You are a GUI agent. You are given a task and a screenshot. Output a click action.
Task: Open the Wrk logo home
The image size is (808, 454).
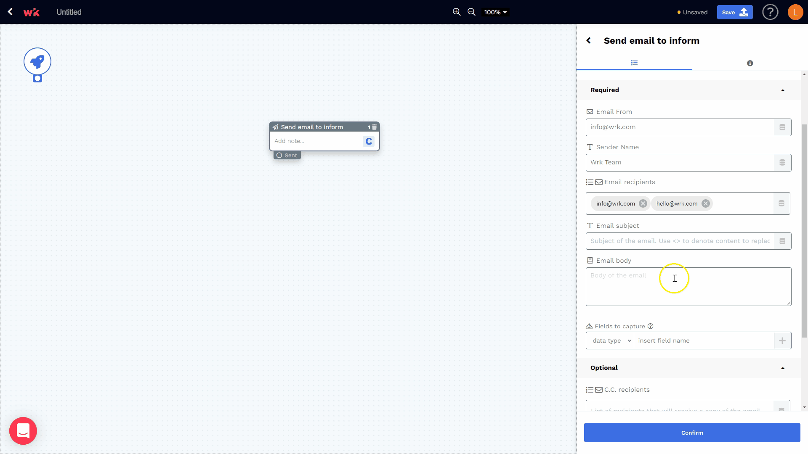[x=32, y=12]
